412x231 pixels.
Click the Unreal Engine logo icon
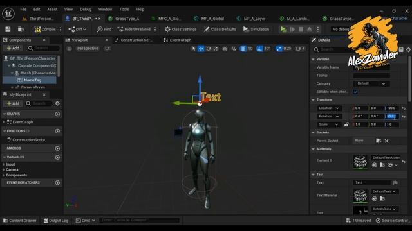coord(8,13)
